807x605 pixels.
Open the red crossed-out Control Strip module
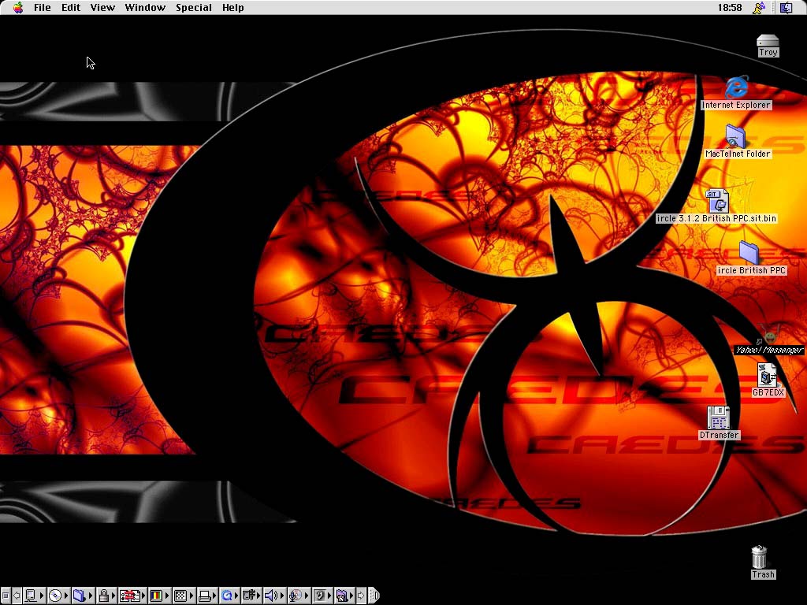click(x=132, y=596)
